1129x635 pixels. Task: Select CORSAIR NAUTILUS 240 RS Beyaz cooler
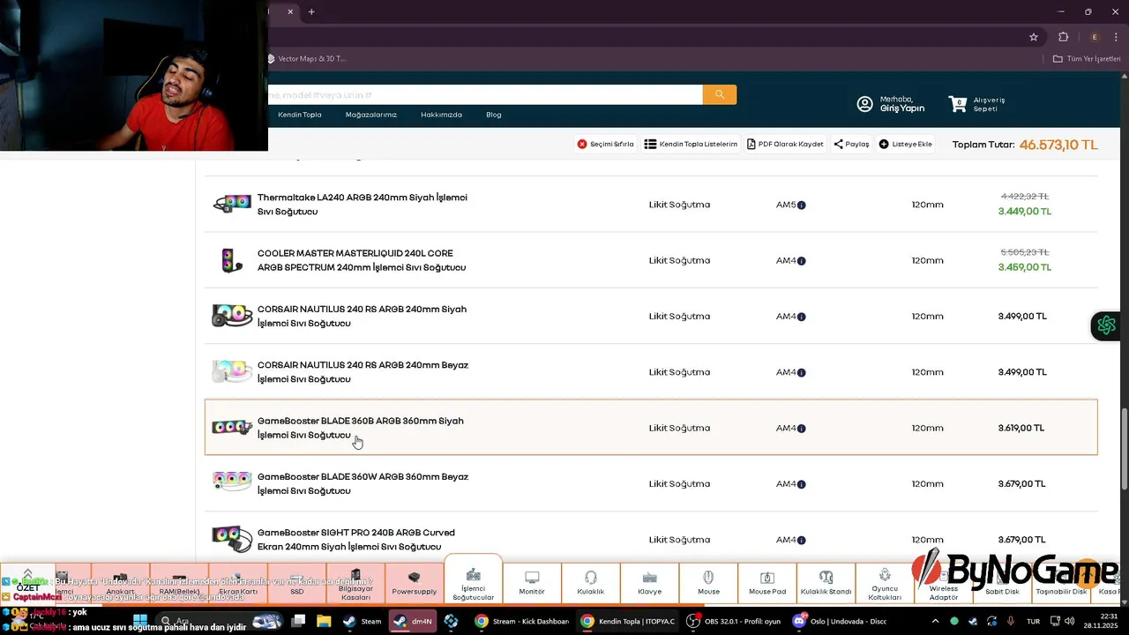click(x=363, y=372)
